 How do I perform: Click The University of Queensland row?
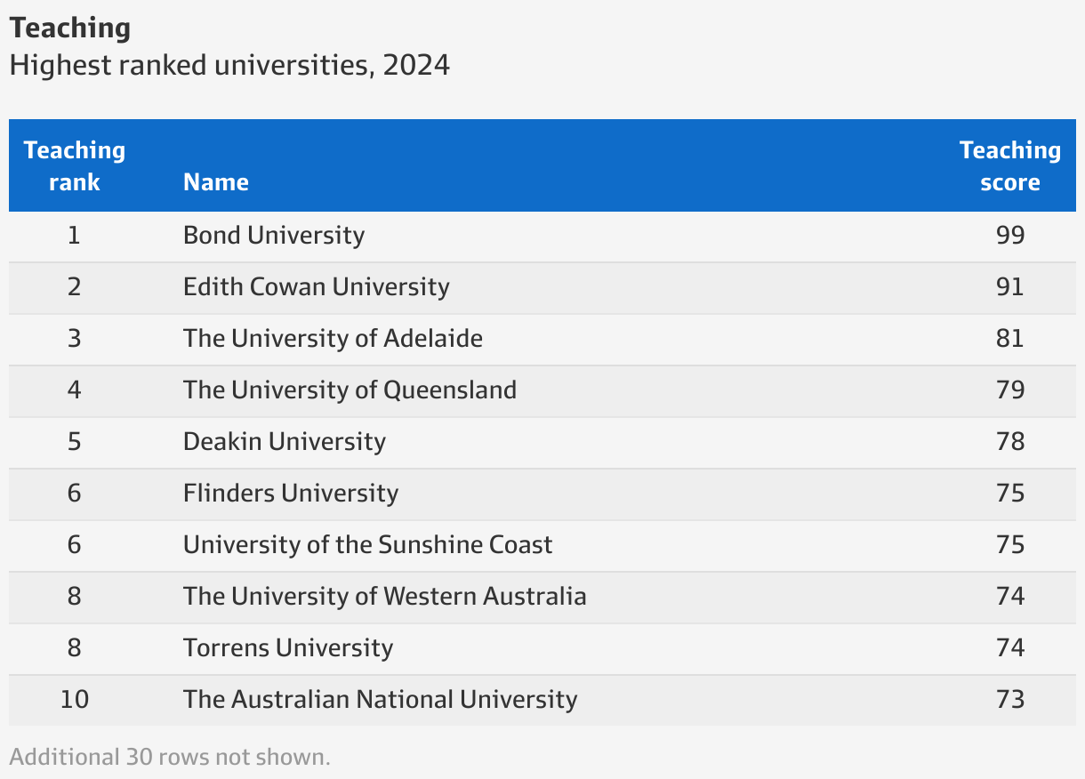click(350, 390)
